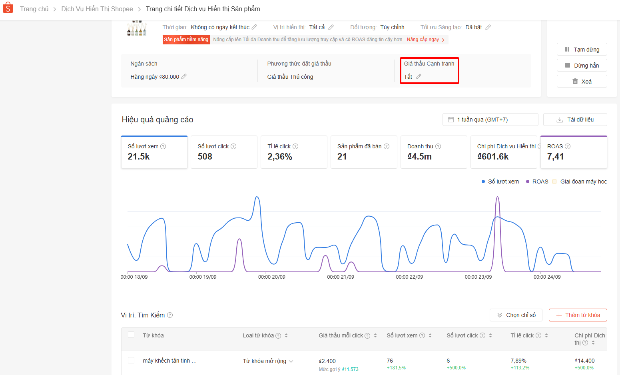Click the Shopee logo icon
The image size is (620, 375).
point(8,8)
